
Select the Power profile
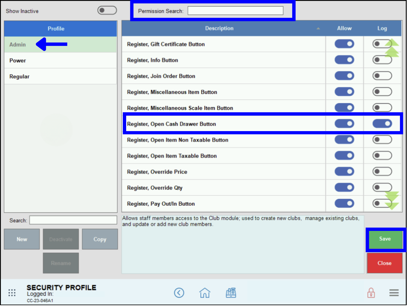60,60
